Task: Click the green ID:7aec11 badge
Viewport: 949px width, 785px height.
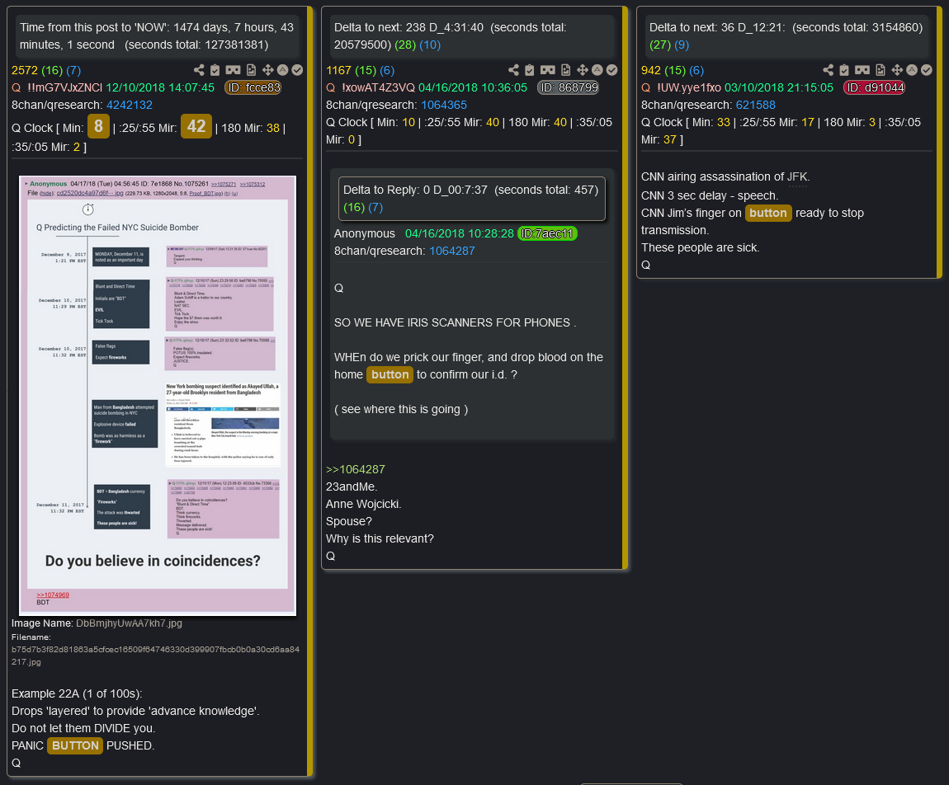Action: pyautogui.click(x=547, y=233)
